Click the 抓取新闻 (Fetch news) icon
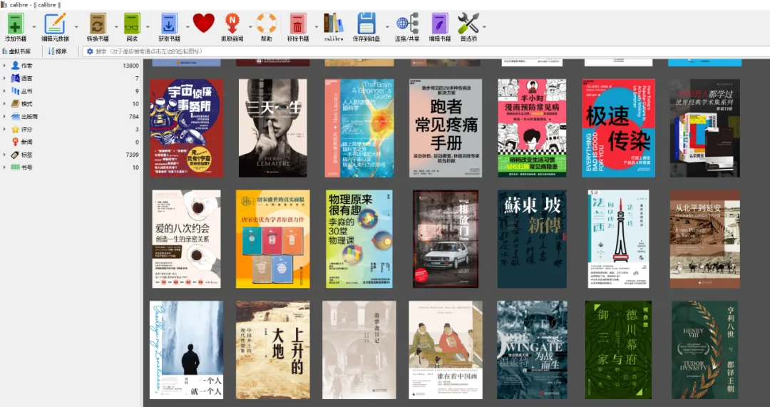 232,23
